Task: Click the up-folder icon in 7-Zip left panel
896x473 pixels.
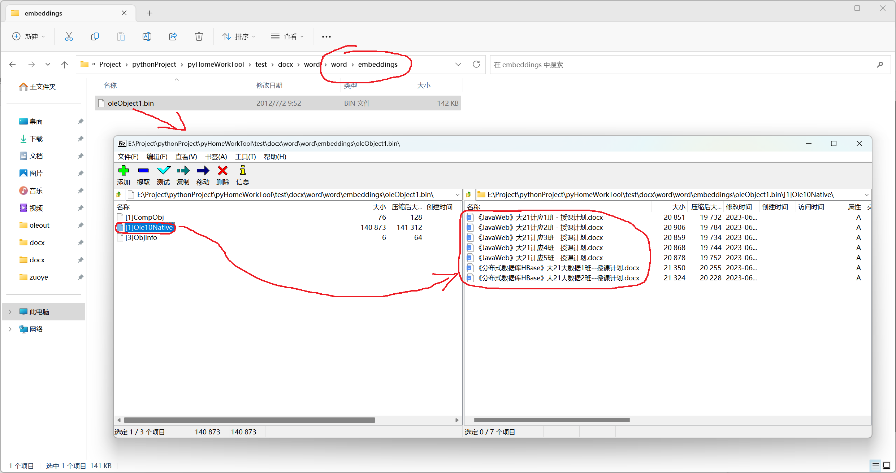Action: 119,194
